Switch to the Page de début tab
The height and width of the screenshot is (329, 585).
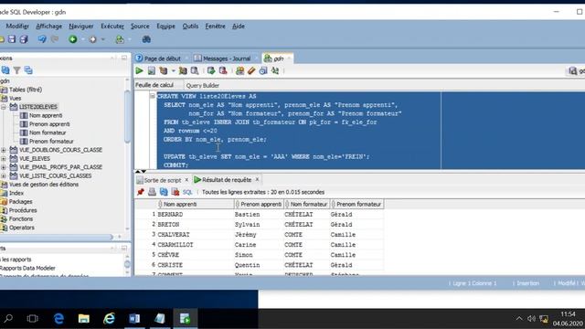[x=163, y=58]
